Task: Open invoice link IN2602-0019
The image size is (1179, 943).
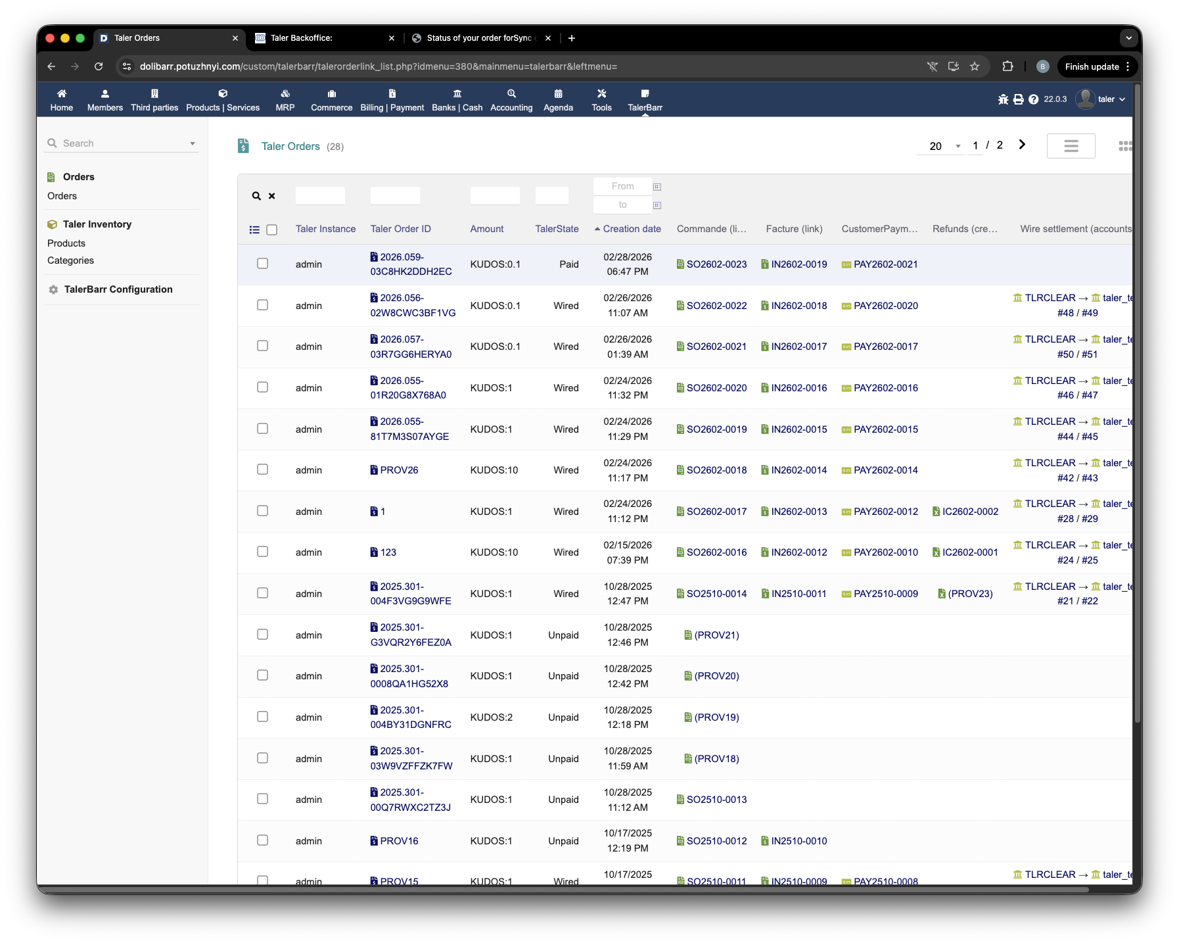Action: 798,264
